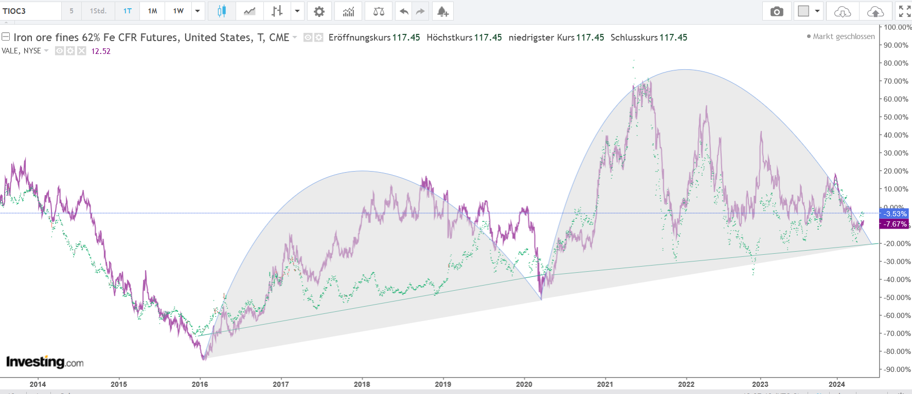Click the Höchstkurs 117.45 value
912x394 pixels.
coord(488,37)
